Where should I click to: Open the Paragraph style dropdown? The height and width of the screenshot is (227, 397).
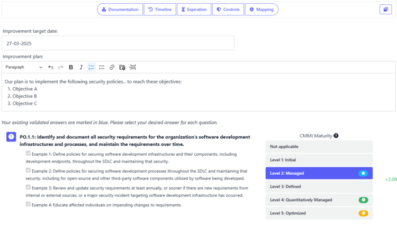pos(24,67)
